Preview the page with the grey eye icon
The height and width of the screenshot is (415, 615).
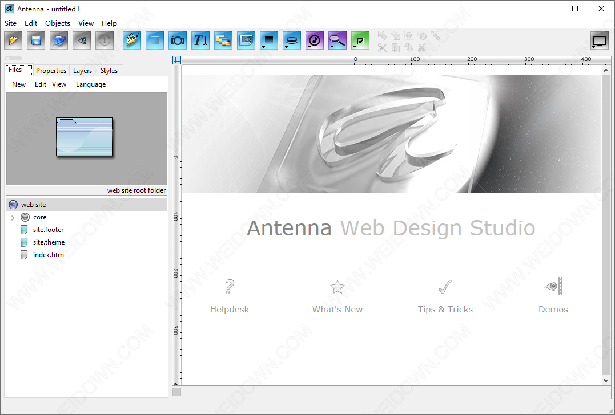point(82,40)
